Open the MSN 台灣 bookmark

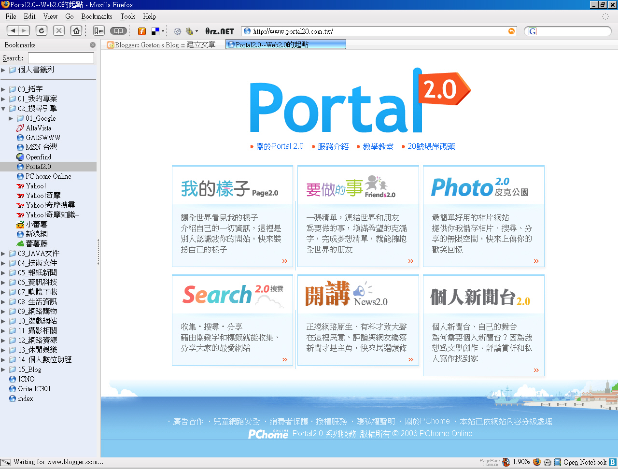click(x=41, y=147)
